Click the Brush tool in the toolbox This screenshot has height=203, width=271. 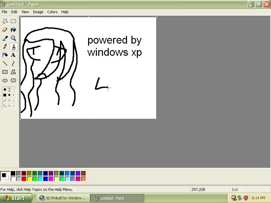coord(14,47)
